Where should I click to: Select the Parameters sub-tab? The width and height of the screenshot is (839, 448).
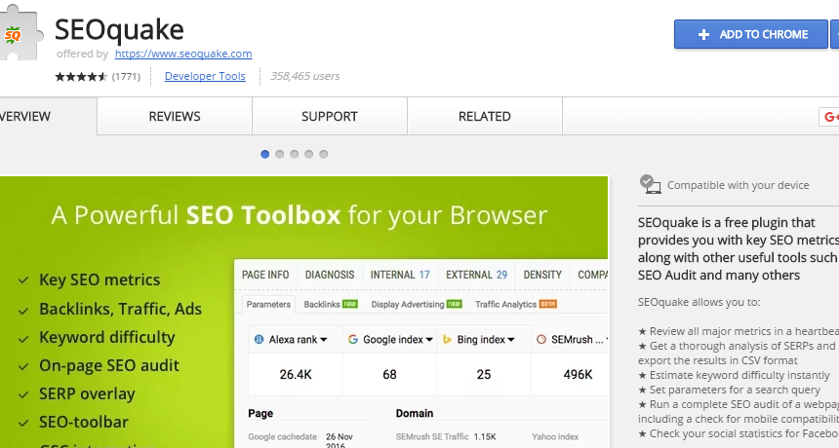click(x=268, y=304)
